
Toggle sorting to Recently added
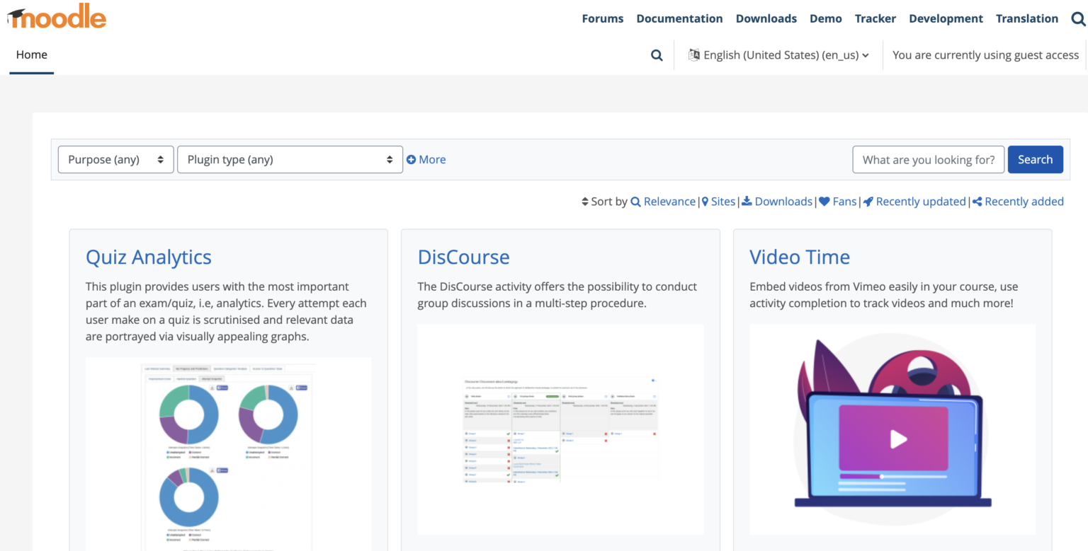[1025, 202]
